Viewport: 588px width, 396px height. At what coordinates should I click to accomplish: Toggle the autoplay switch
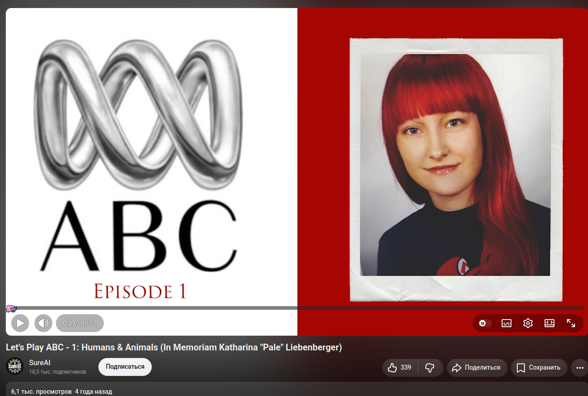485,323
